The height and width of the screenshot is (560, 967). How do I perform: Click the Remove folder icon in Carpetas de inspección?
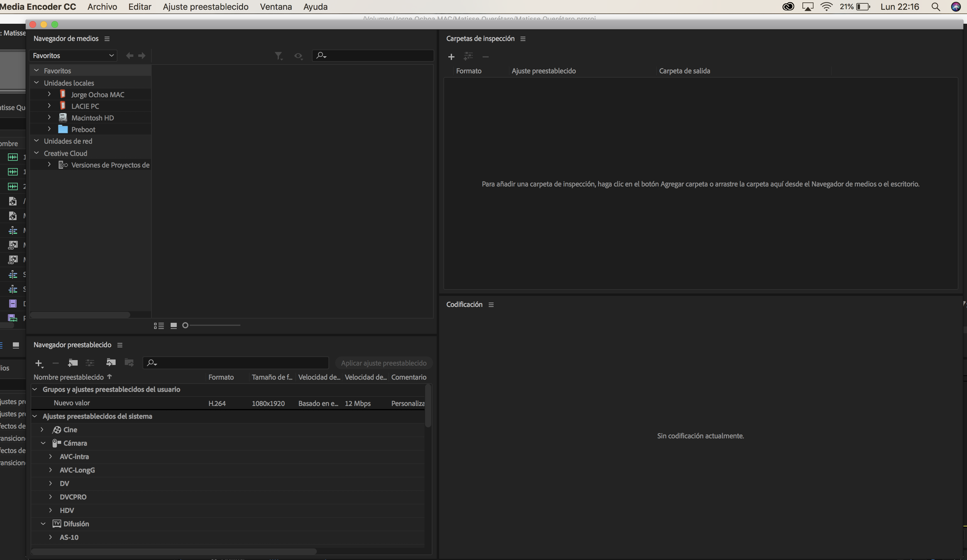tap(484, 57)
